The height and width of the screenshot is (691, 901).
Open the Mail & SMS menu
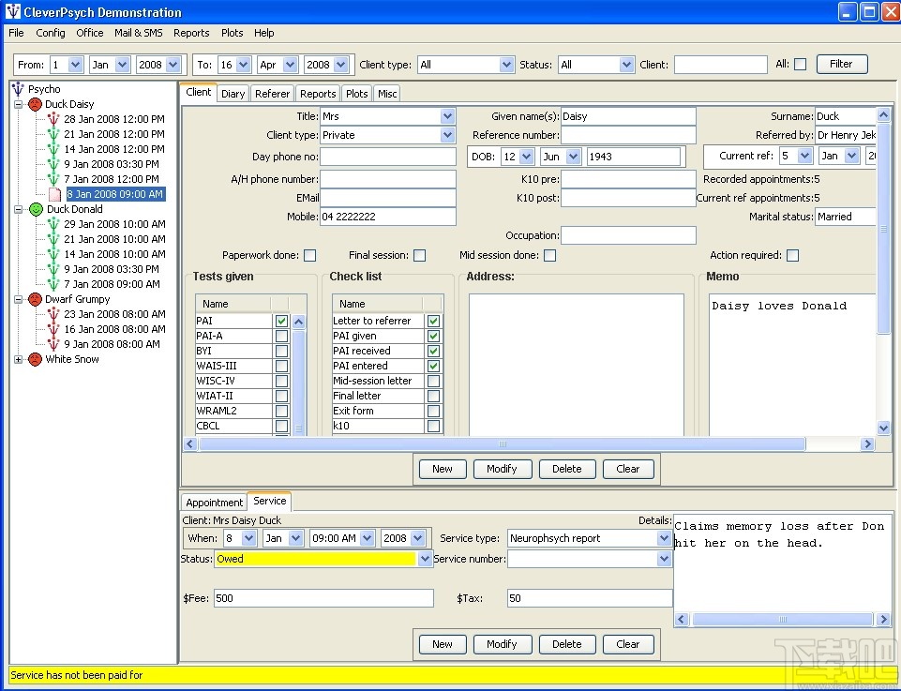(x=138, y=33)
